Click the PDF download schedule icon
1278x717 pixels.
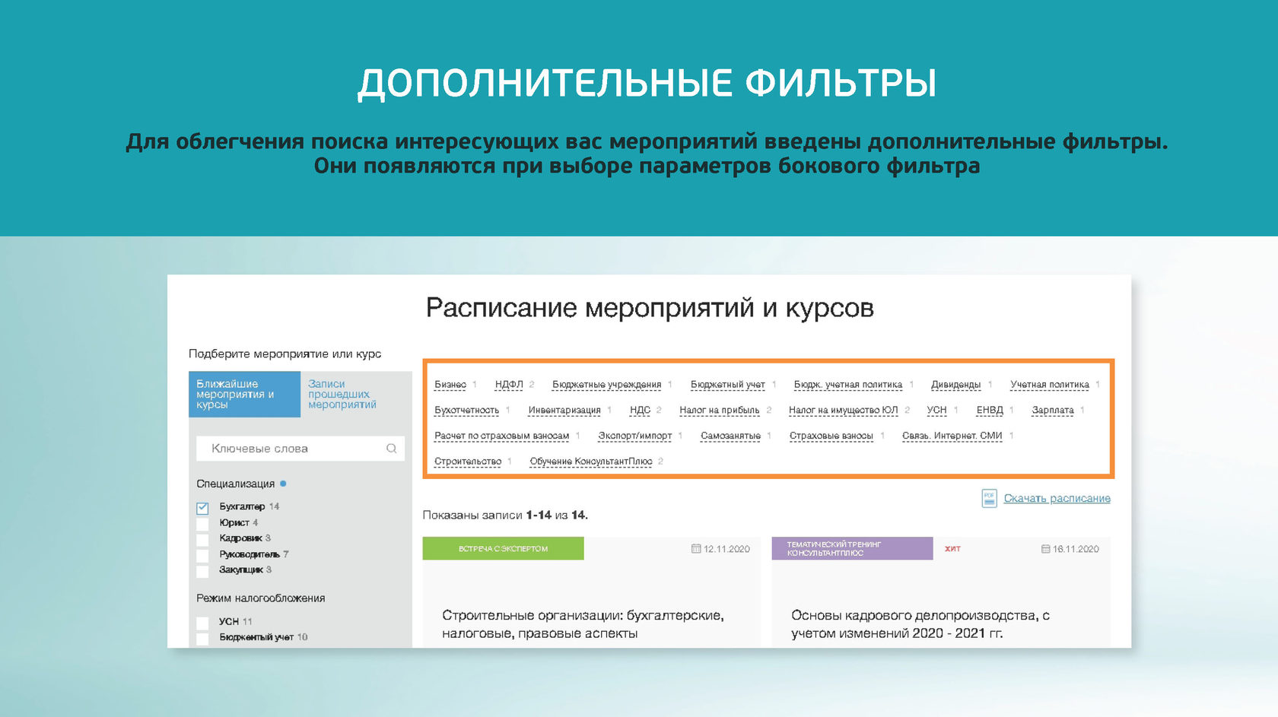pos(989,498)
